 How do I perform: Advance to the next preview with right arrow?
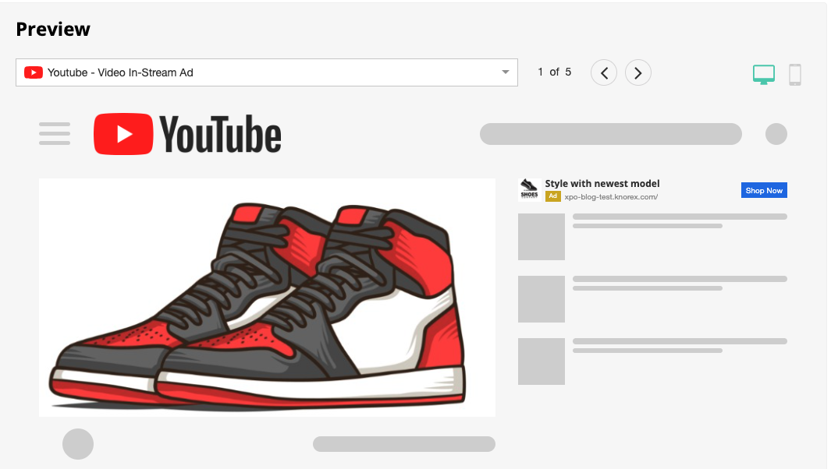tap(637, 72)
